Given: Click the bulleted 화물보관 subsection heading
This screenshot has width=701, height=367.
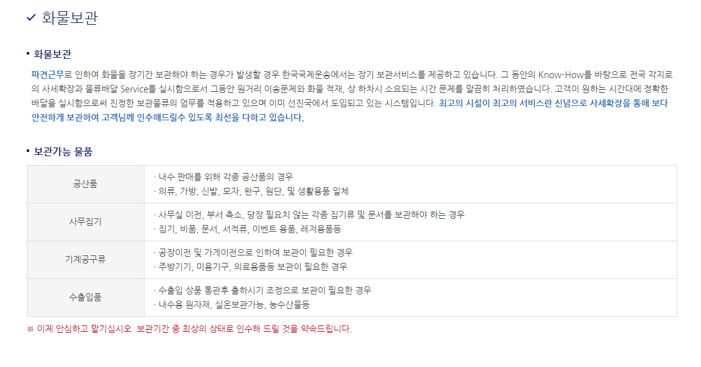Looking at the screenshot, I should tap(52, 54).
